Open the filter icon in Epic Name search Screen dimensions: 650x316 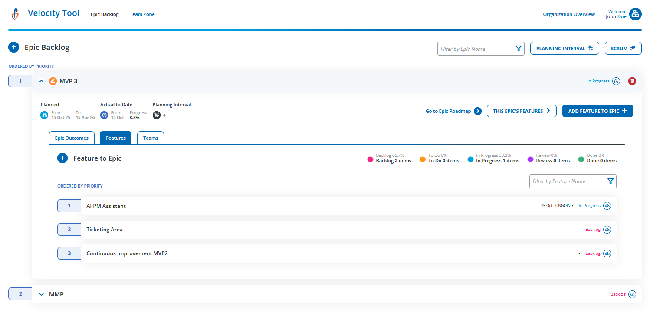click(x=518, y=49)
